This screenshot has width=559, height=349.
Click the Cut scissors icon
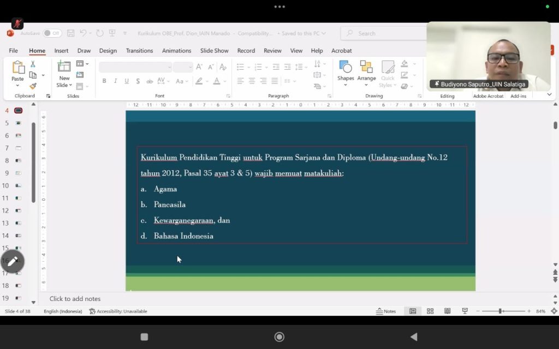pos(33,64)
